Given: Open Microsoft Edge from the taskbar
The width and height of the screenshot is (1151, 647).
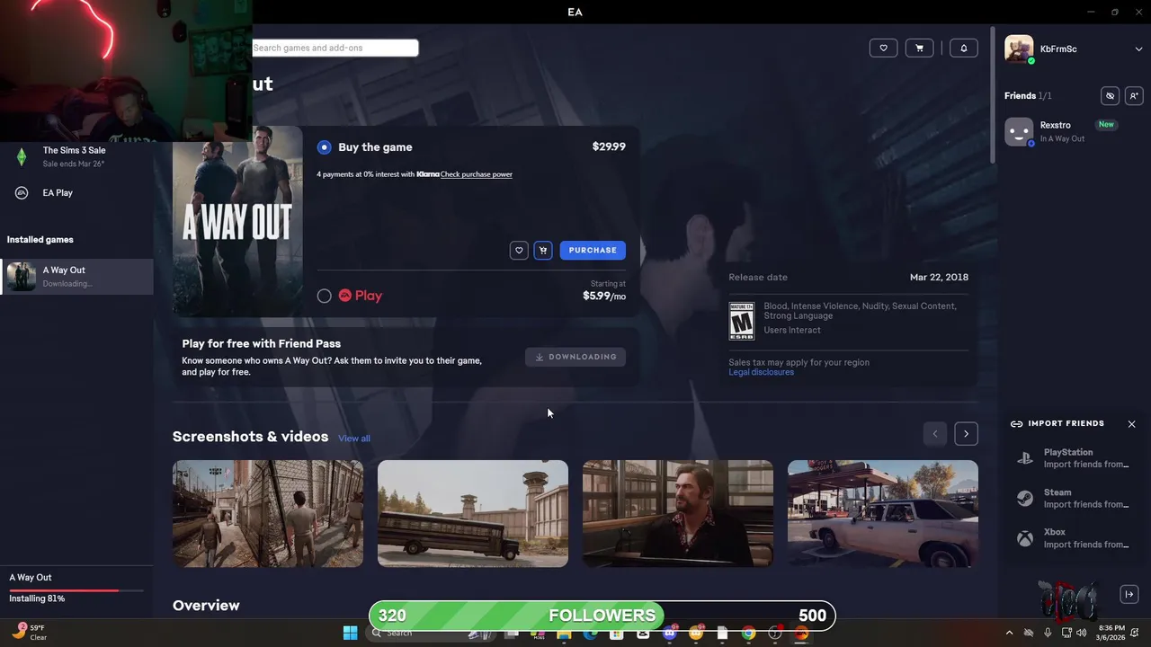Looking at the screenshot, I should click(590, 634).
